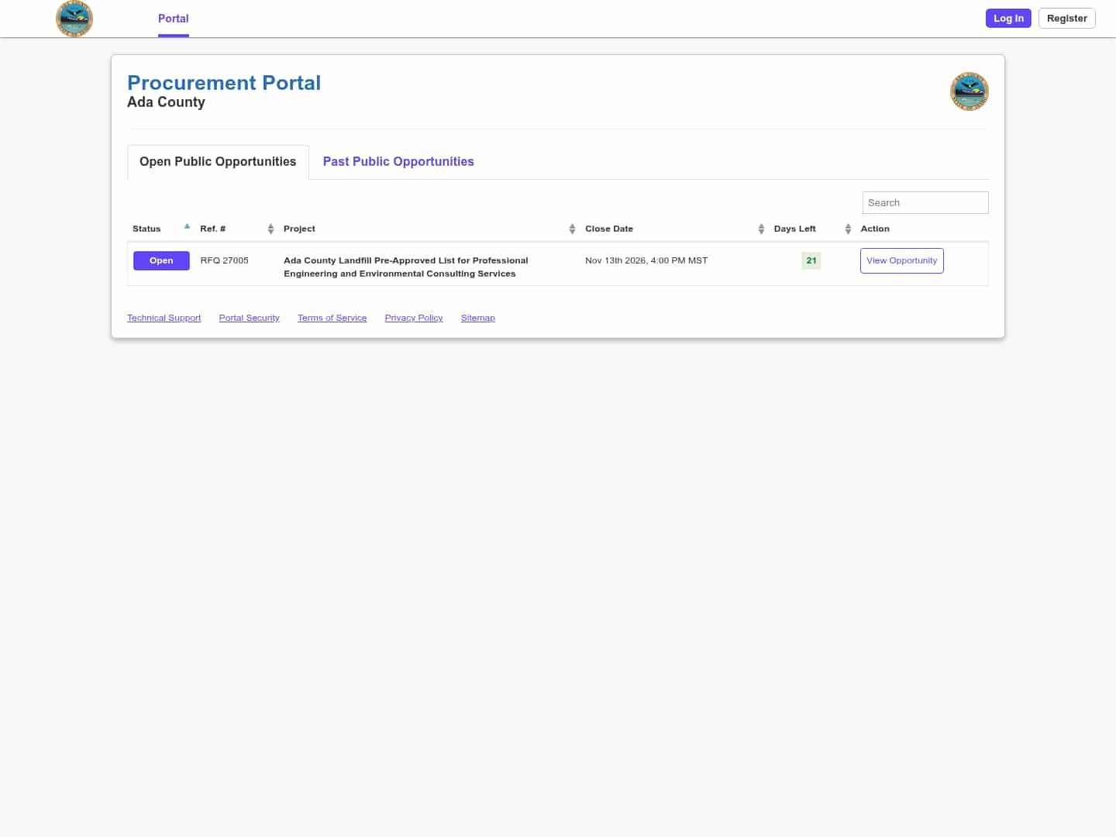Sort table by Ref. # arrows
The image size is (1116, 837).
coord(270,229)
